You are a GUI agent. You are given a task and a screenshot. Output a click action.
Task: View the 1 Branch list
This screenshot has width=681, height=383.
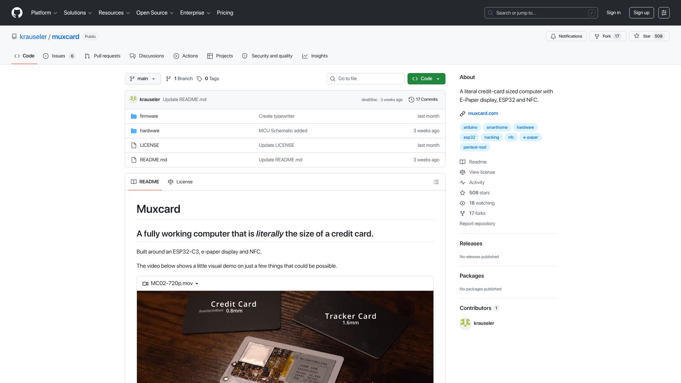tap(179, 79)
